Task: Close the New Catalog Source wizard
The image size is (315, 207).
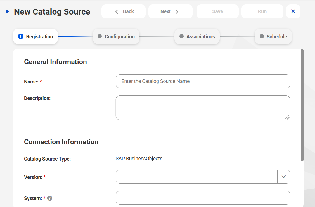Action: (x=293, y=11)
